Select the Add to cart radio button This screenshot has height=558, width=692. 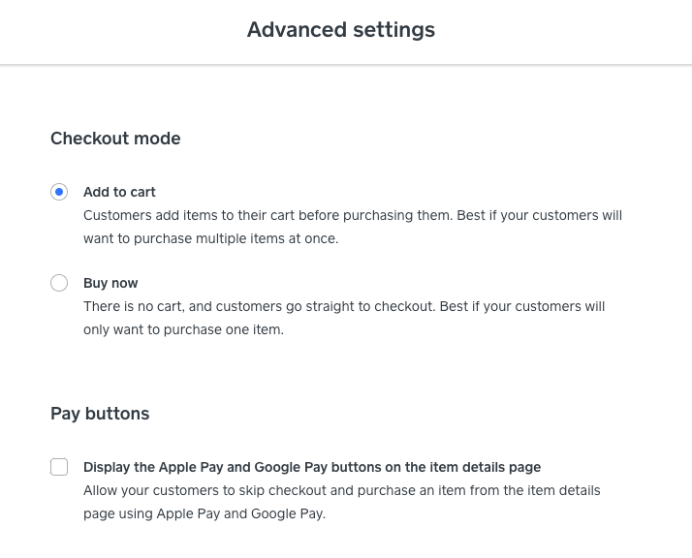tap(59, 192)
